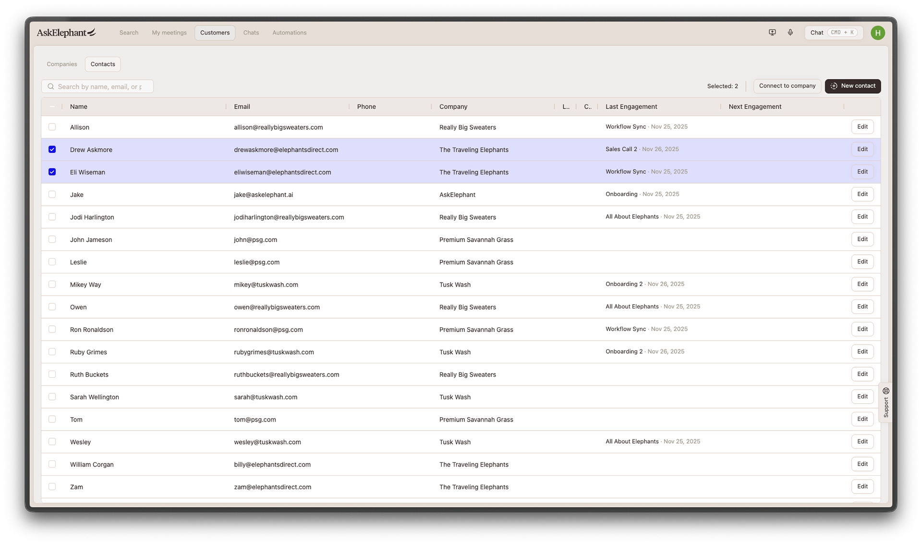Edit Drew Askmore's contact
922x545 pixels.
862,149
